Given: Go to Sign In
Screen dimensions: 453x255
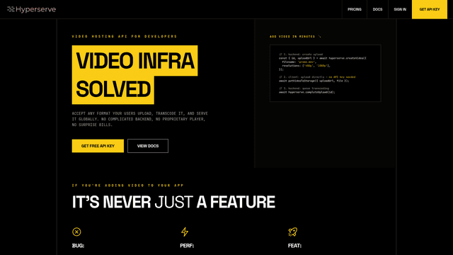Looking at the screenshot, I should pos(400,9).
